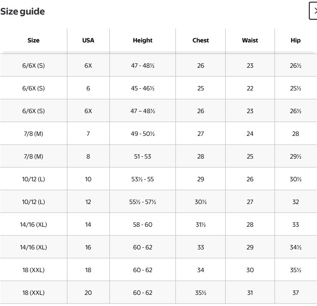Viewport: 317px width, 306px height.
Task: Select the Hip column header
Action: 296,40
